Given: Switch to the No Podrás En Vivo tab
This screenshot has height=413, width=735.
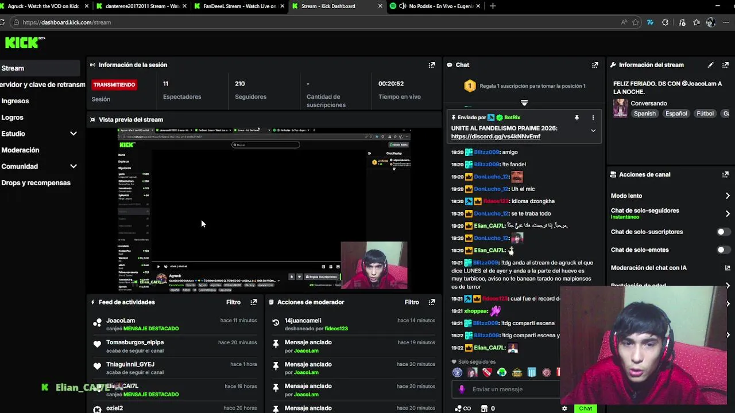Looking at the screenshot, I should tap(435, 6).
